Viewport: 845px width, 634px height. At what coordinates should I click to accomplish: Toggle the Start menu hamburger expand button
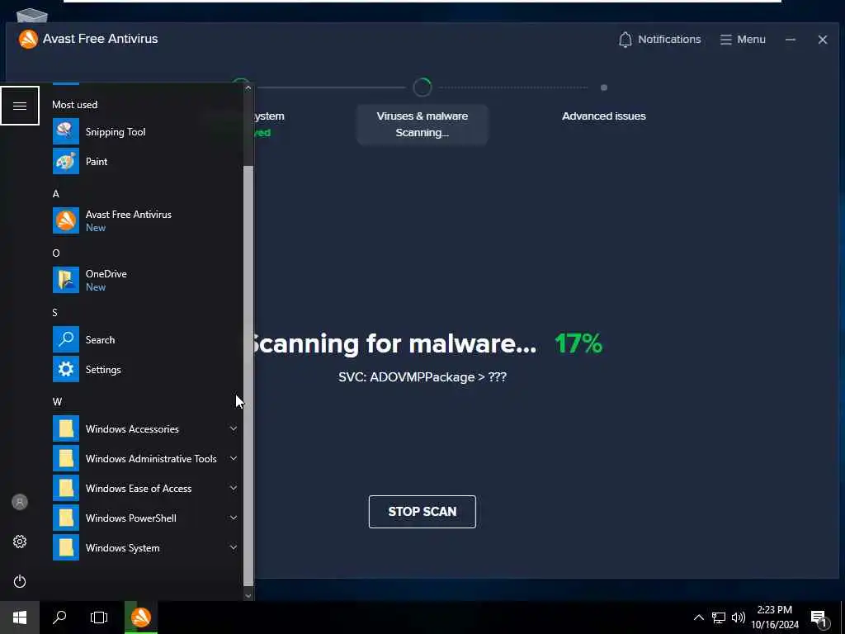click(20, 106)
